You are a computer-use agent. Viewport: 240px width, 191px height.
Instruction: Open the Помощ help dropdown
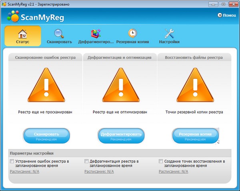click(227, 15)
